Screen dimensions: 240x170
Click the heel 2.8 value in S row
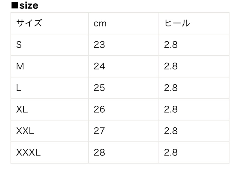click(171, 45)
